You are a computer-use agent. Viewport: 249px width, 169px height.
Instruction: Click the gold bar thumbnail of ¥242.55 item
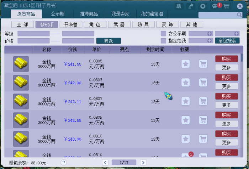click(21, 120)
